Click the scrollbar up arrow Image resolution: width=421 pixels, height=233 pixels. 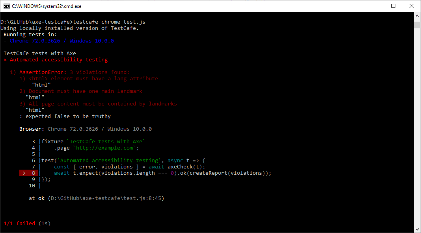(x=417, y=16)
